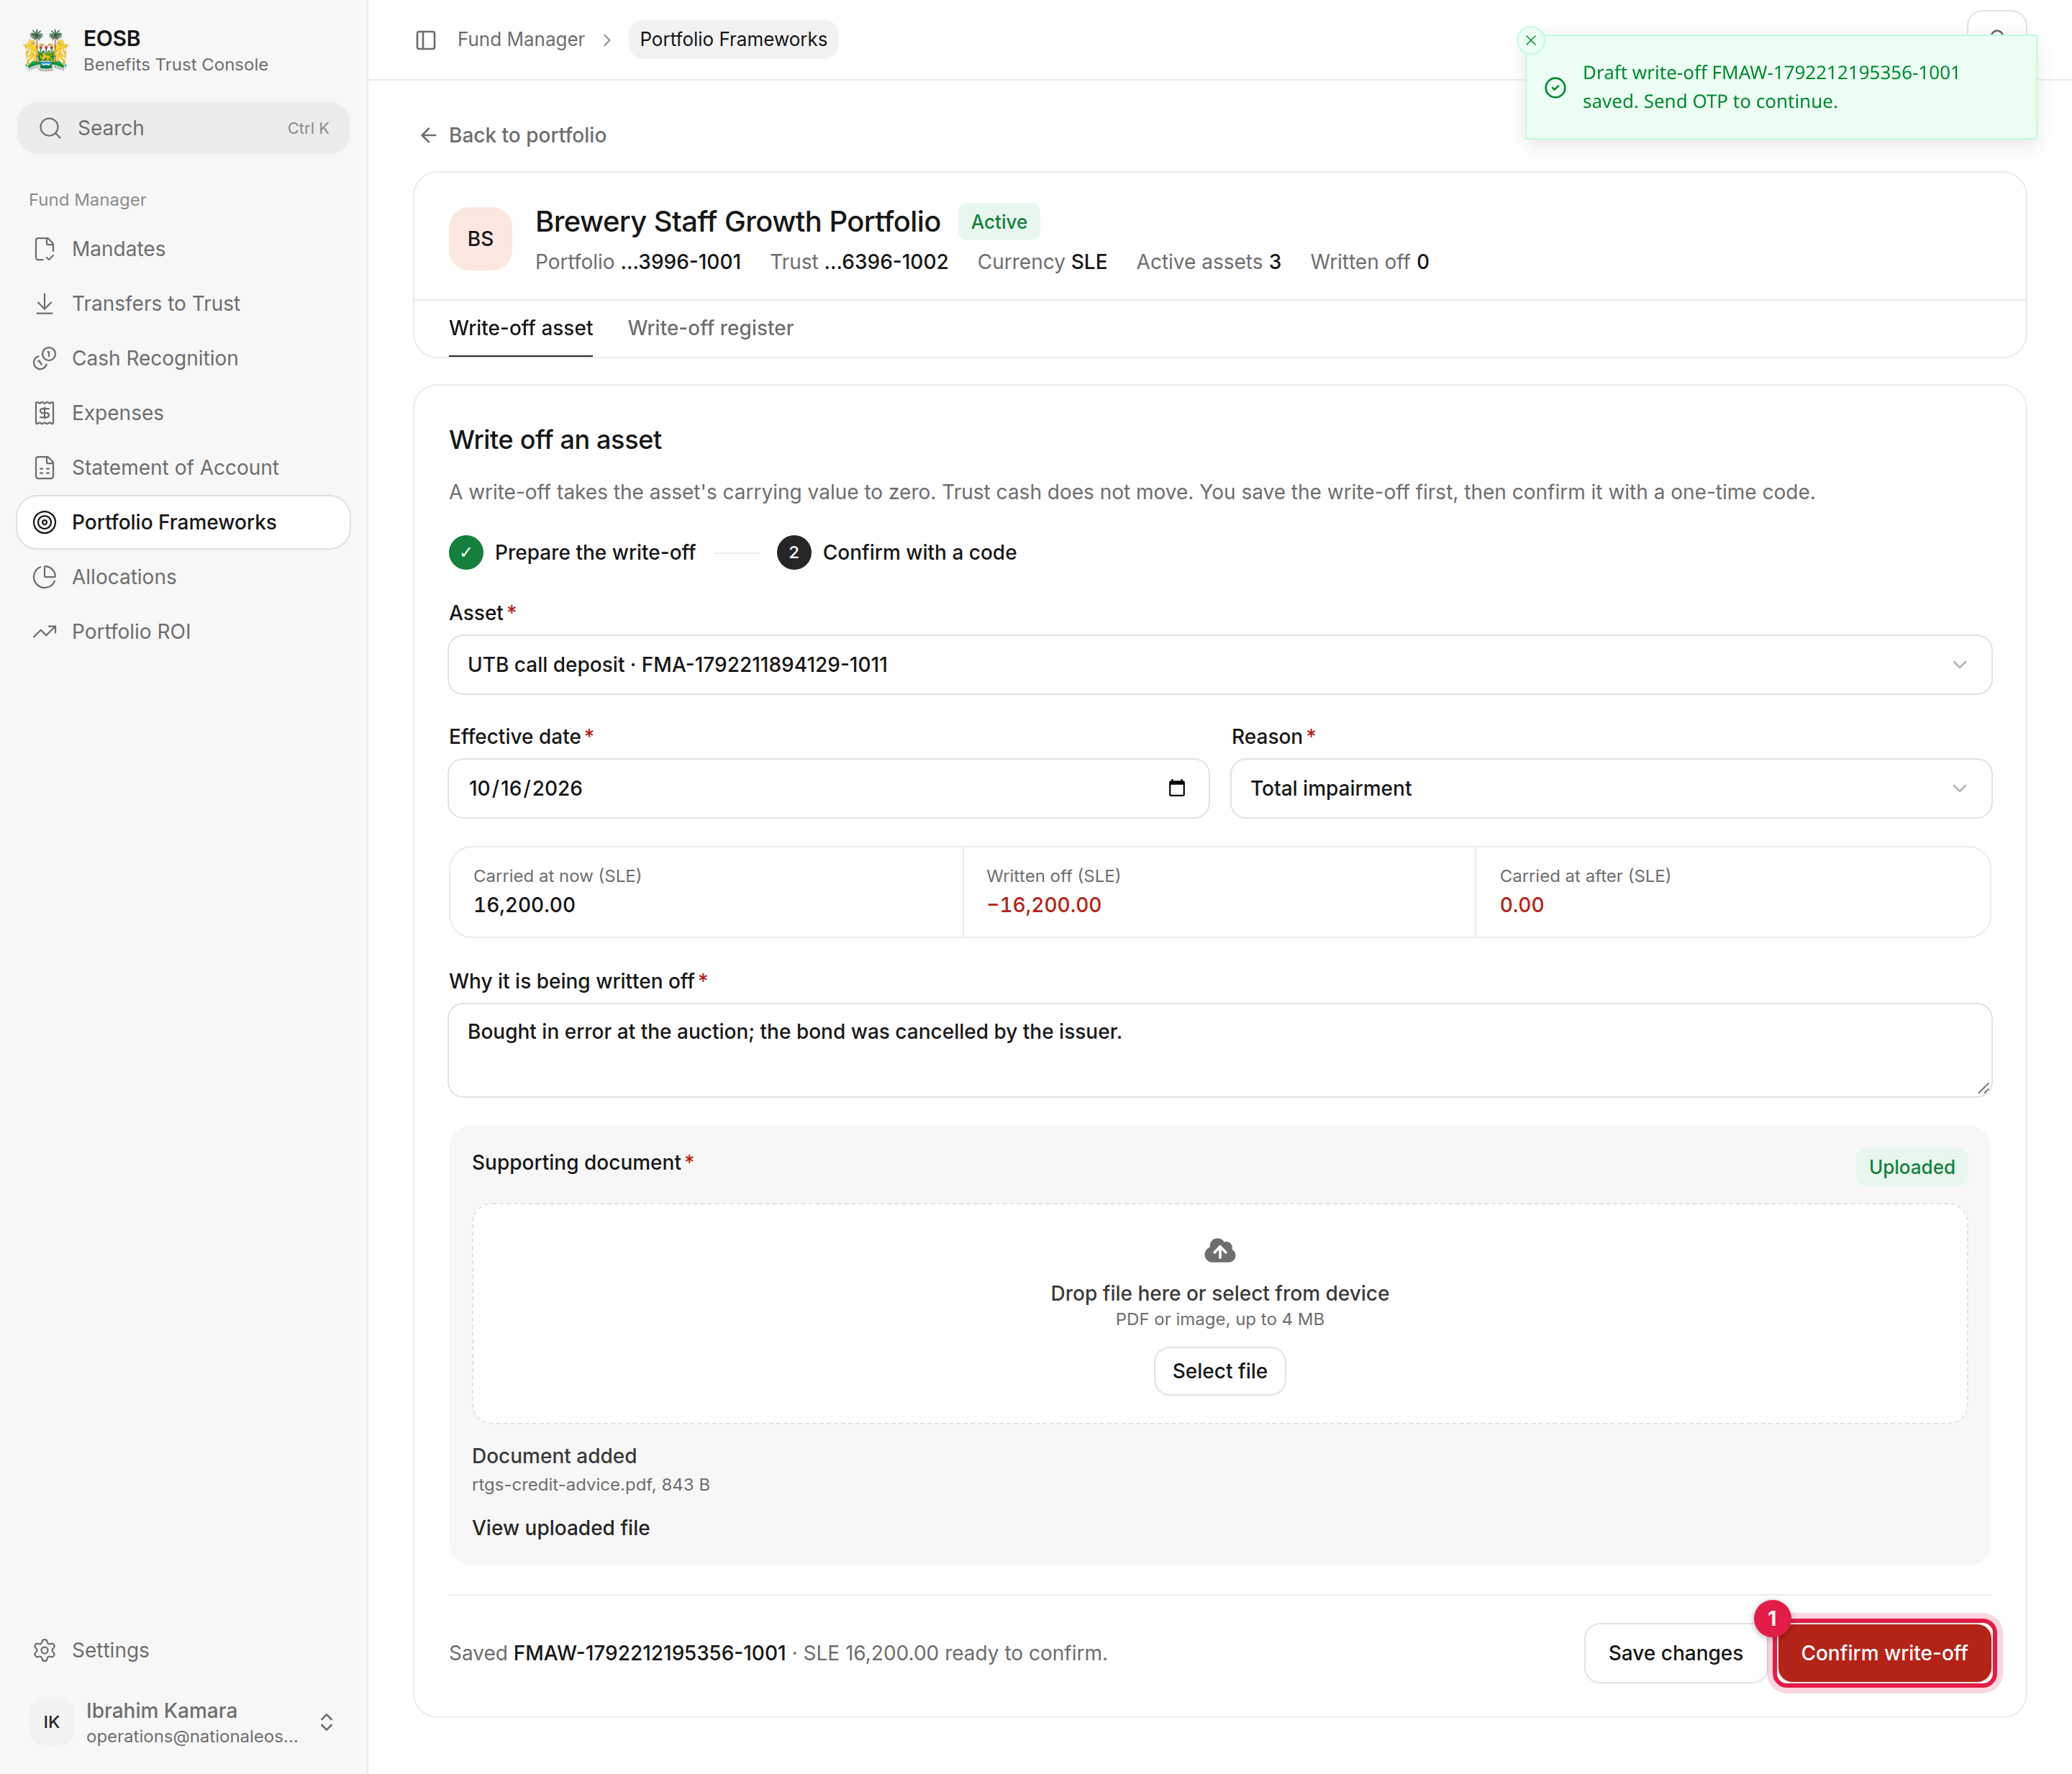Click the Save changes button
The image size is (2072, 1774).
pos(1675,1653)
